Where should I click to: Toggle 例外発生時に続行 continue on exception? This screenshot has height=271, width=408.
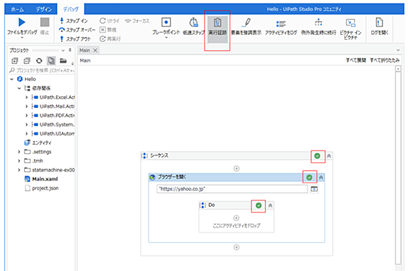318,26
